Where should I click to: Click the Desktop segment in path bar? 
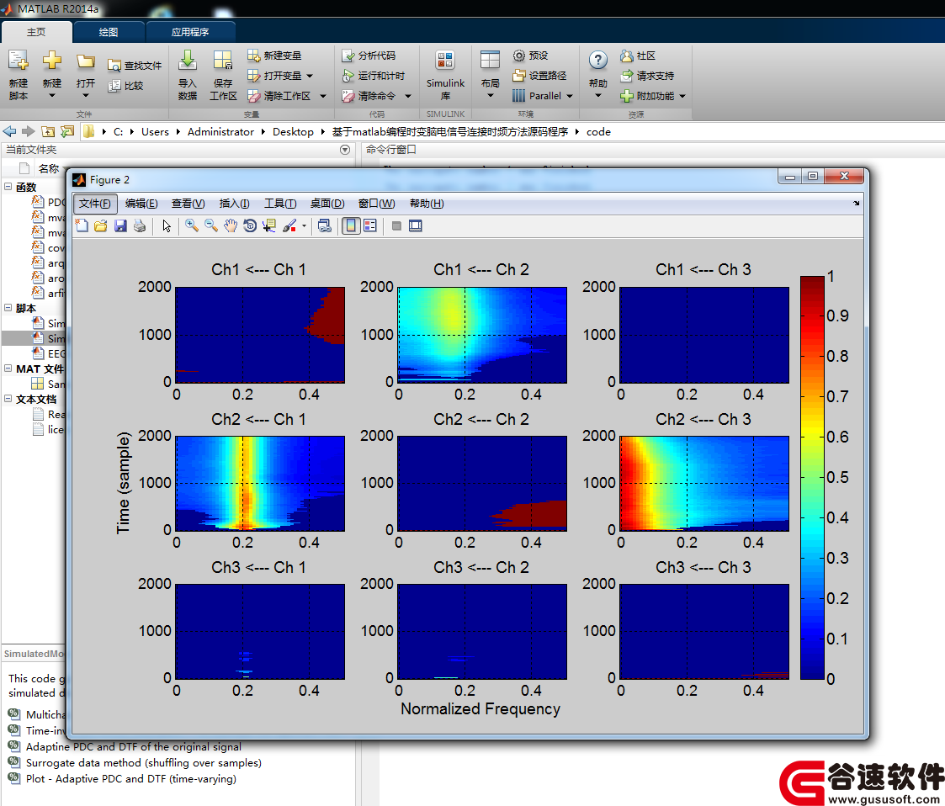click(x=293, y=131)
